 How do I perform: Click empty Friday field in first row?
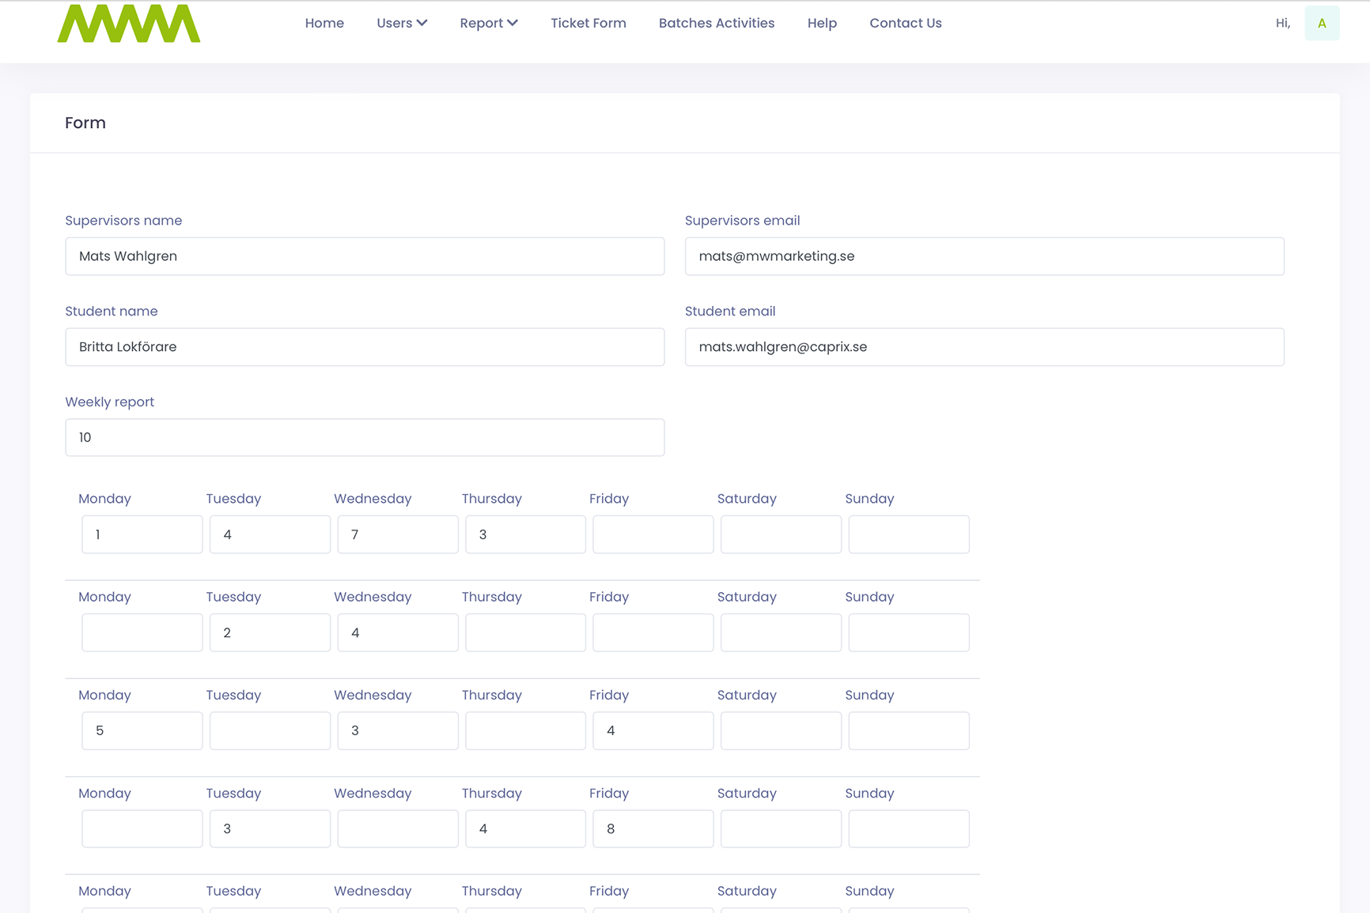(653, 534)
